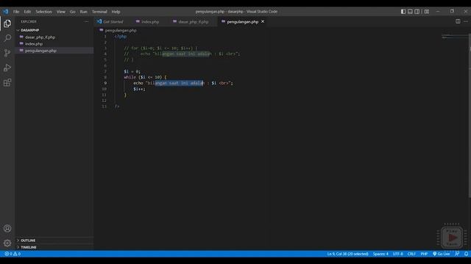471x264 pixels.
Task: Change the Spaces: 4 indentation setting
Action: coord(380,254)
